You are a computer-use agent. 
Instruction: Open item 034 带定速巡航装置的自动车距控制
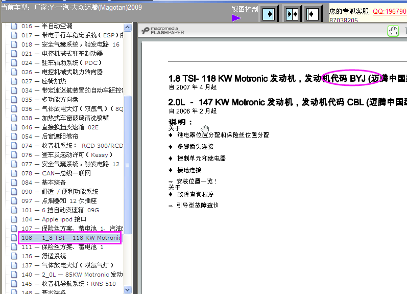(72, 91)
